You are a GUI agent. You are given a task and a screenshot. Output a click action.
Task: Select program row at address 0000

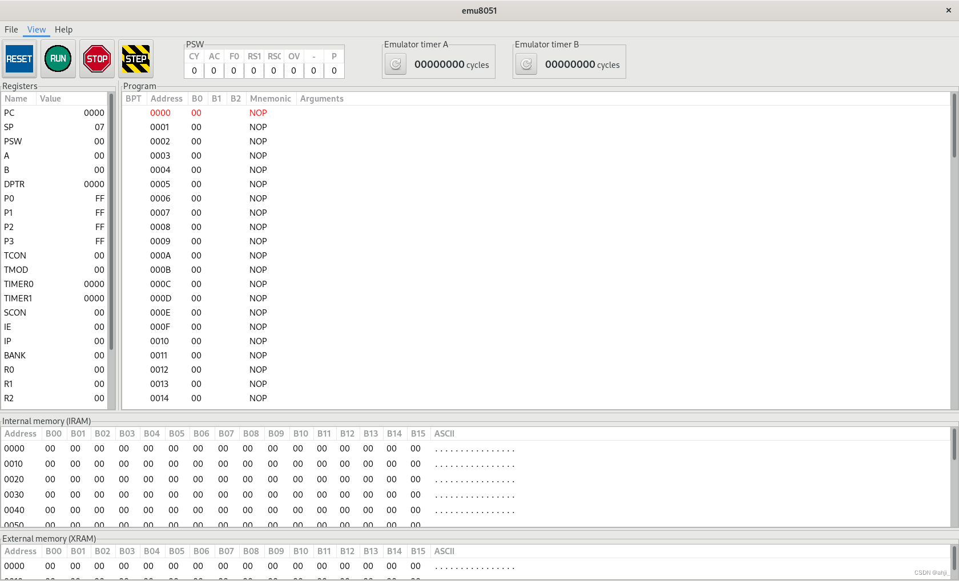pos(536,113)
